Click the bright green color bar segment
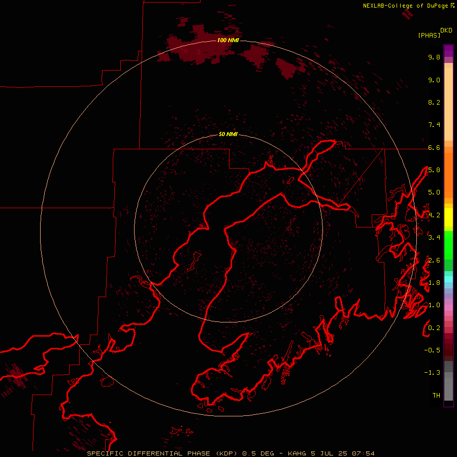Screen dimensions: 457x457 tap(448, 245)
